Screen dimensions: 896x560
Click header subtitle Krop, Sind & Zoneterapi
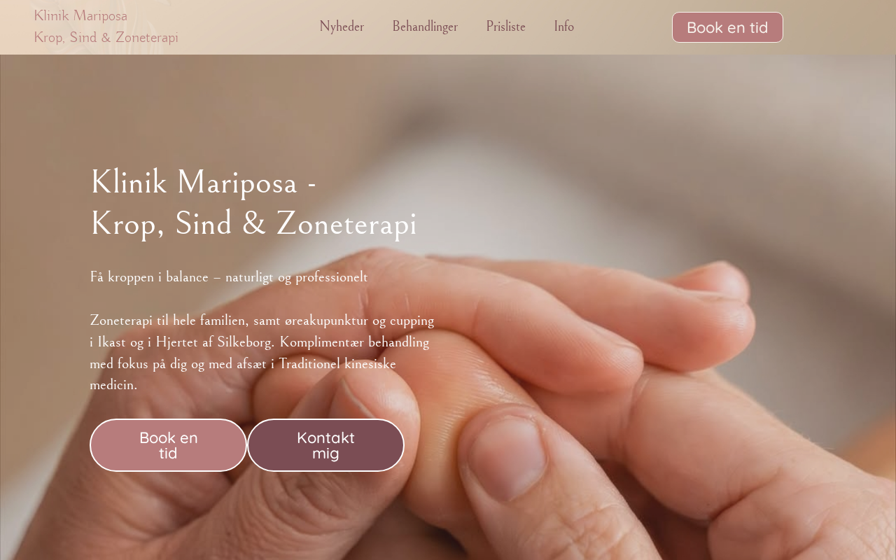click(x=106, y=37)
